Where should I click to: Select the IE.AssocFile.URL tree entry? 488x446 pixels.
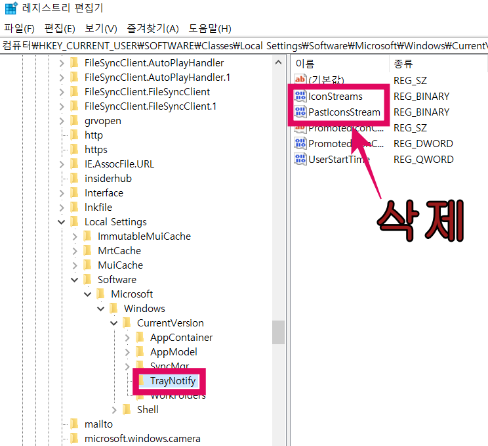(119, 164)
